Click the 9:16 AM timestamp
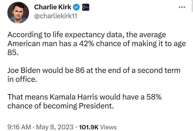 (19, 127)
